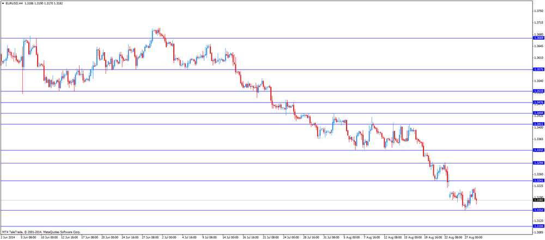Select the 1.3104 horizontal line price label
This screenshot has height=240, width=545.
click(538, 226)
